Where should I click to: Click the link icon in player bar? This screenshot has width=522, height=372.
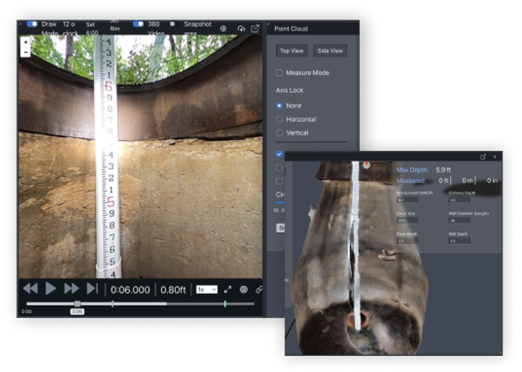[259, 289]
